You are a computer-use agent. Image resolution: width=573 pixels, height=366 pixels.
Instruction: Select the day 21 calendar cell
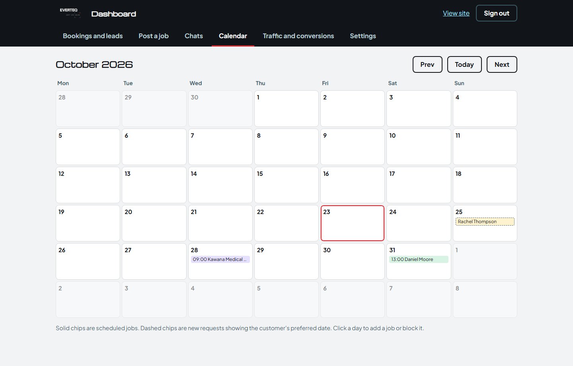(x=220, y=223)
